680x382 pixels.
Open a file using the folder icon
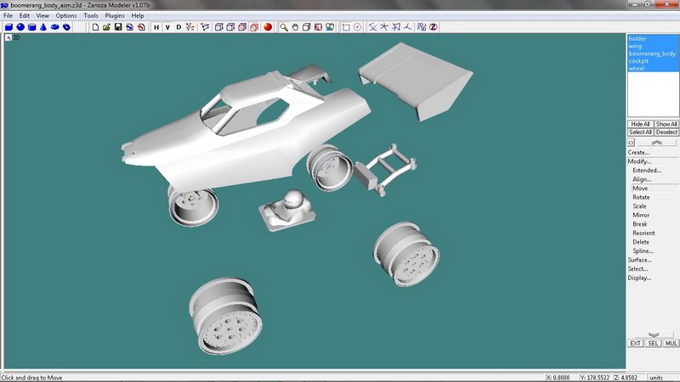(x=107, y=27)
